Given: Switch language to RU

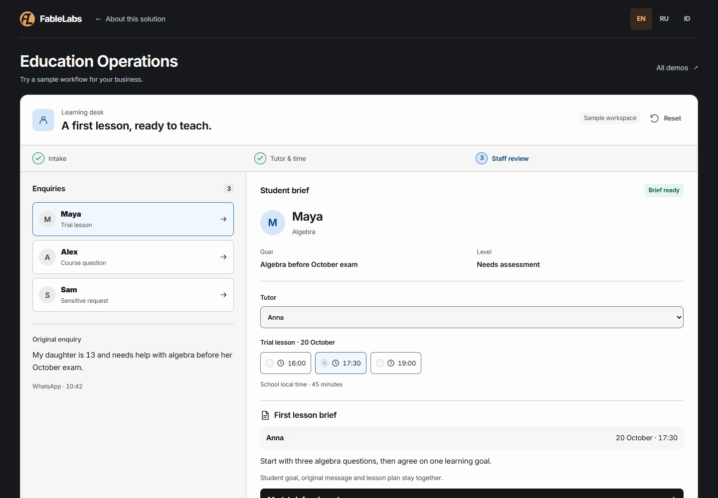Looking at the screenshot, I should pyautogui.click(x=664, y=19).
